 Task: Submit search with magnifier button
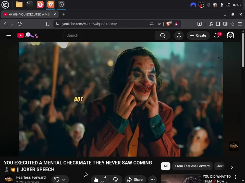coord(163,36)
